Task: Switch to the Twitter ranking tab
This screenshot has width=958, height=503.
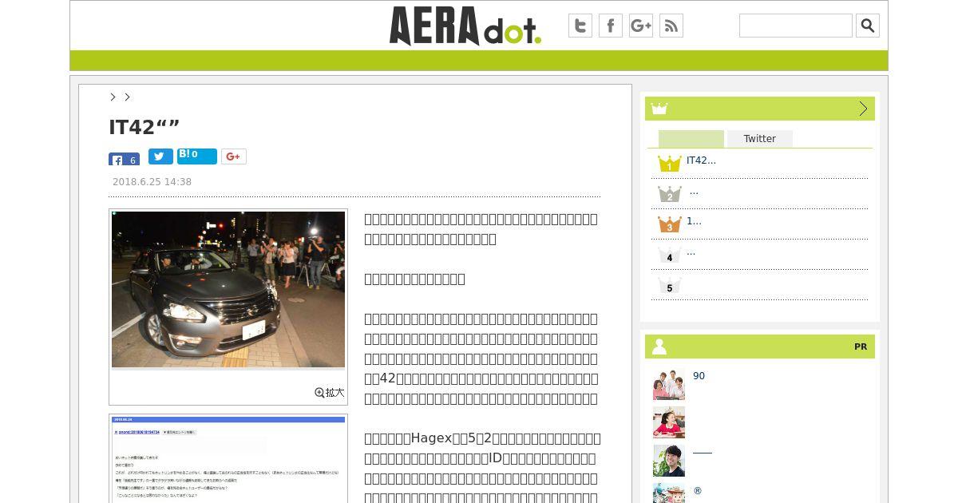Action: [759, 139]
